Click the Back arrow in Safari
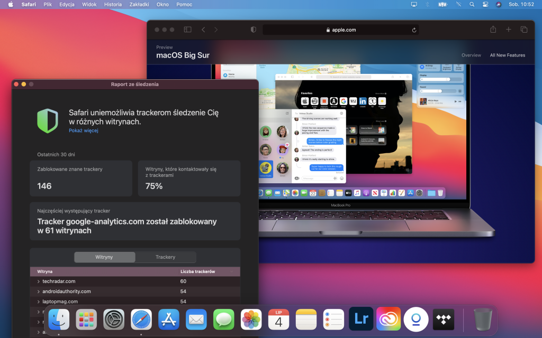 [x=203, y=30]
